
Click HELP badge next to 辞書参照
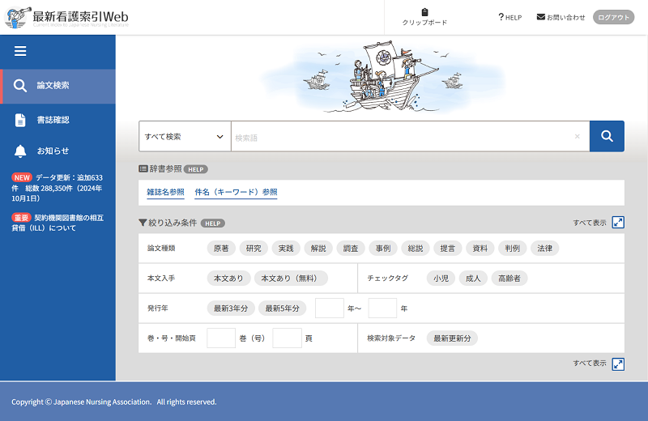pyautogui.click(x=195, y=169)
